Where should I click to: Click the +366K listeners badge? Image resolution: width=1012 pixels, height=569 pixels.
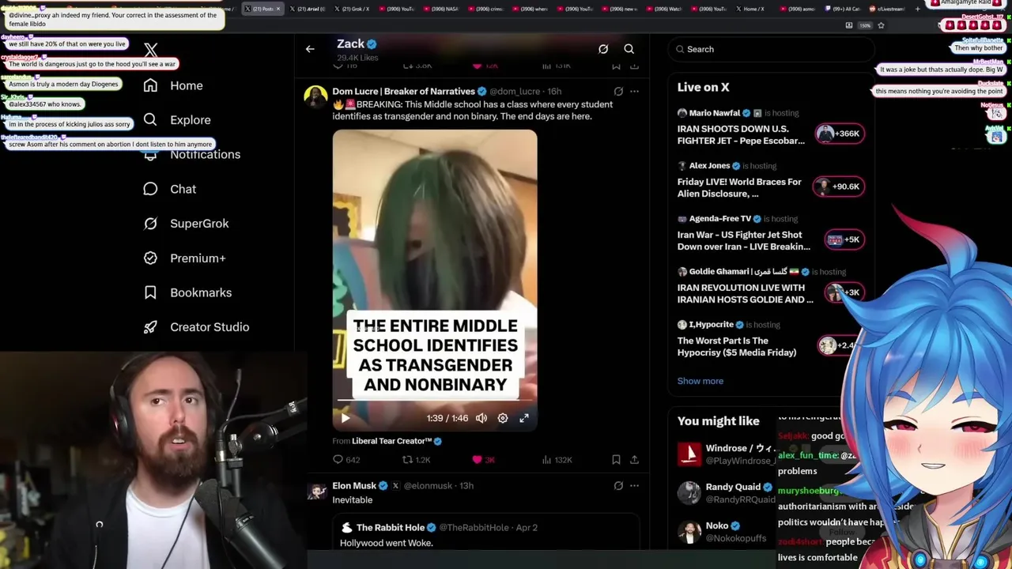[x=840, y=134]
